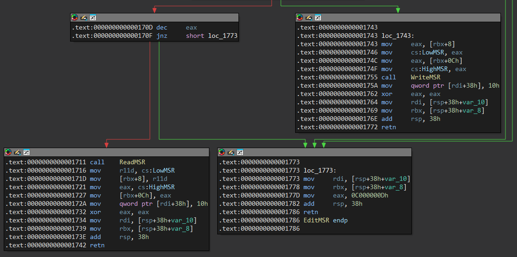Click the pencil icon on the ReadMSR block
The image size is (517, 257).
click(x=17, y=152)
